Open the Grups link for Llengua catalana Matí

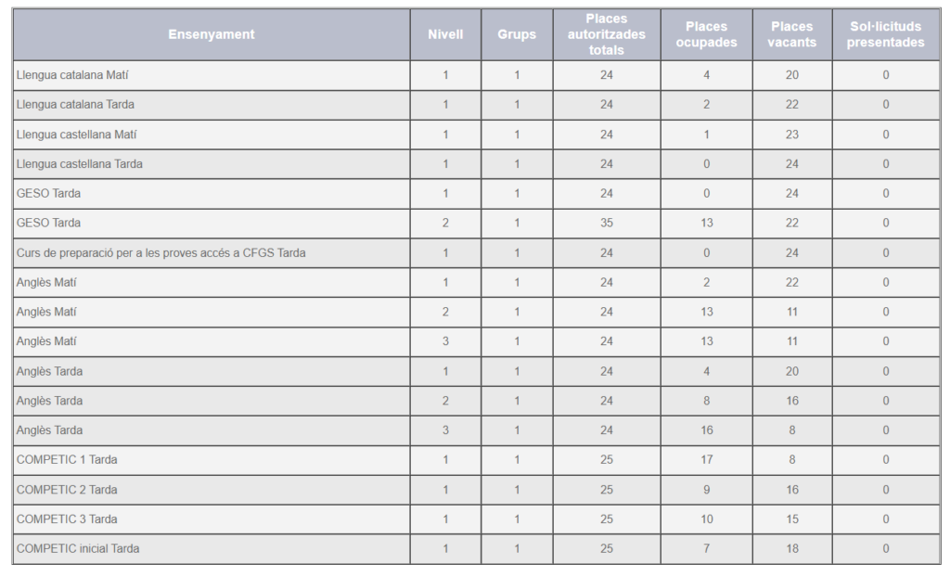tap(517, 75)
